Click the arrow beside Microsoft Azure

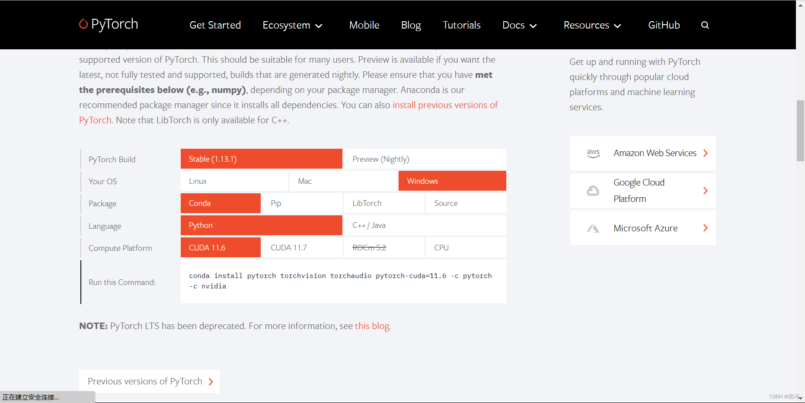click(x=706, y=228)
